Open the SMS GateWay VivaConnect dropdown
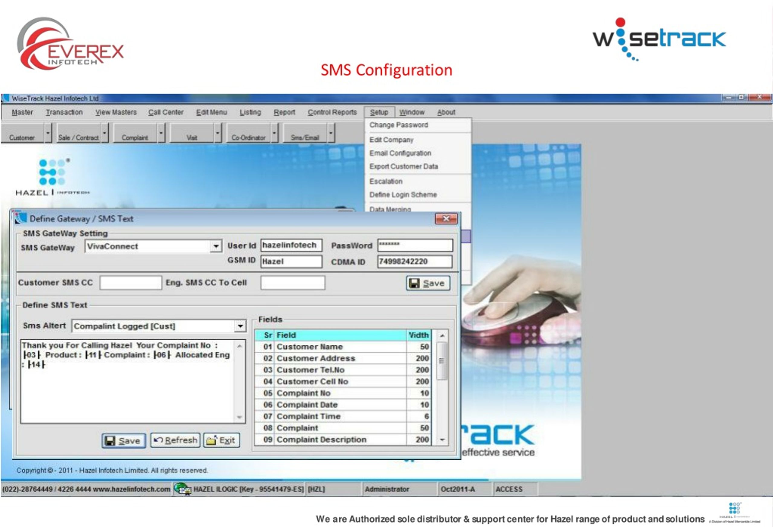 216,246
